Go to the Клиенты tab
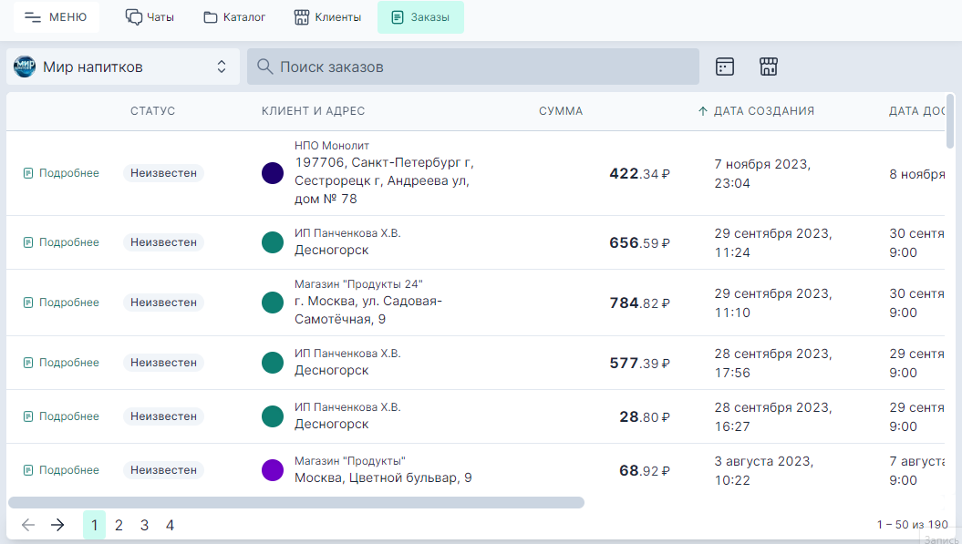 (x=326, y=17)
